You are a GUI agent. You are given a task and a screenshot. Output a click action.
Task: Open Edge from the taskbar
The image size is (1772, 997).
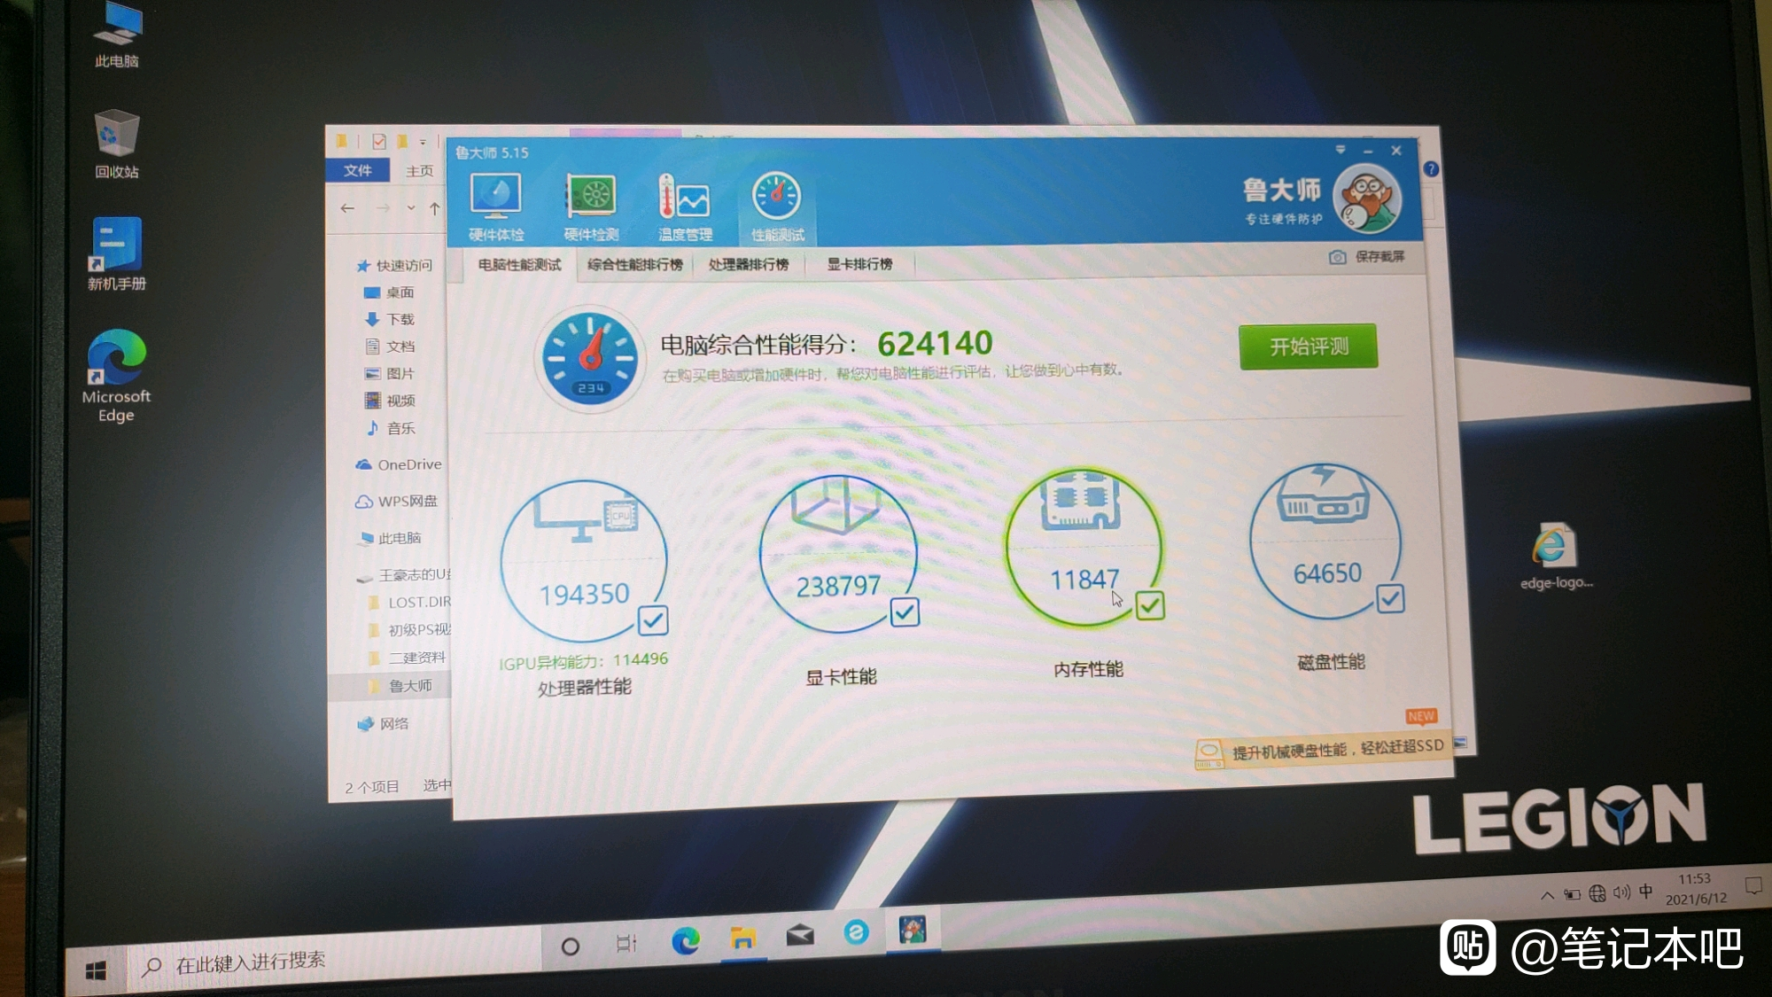tap(685, 940)
